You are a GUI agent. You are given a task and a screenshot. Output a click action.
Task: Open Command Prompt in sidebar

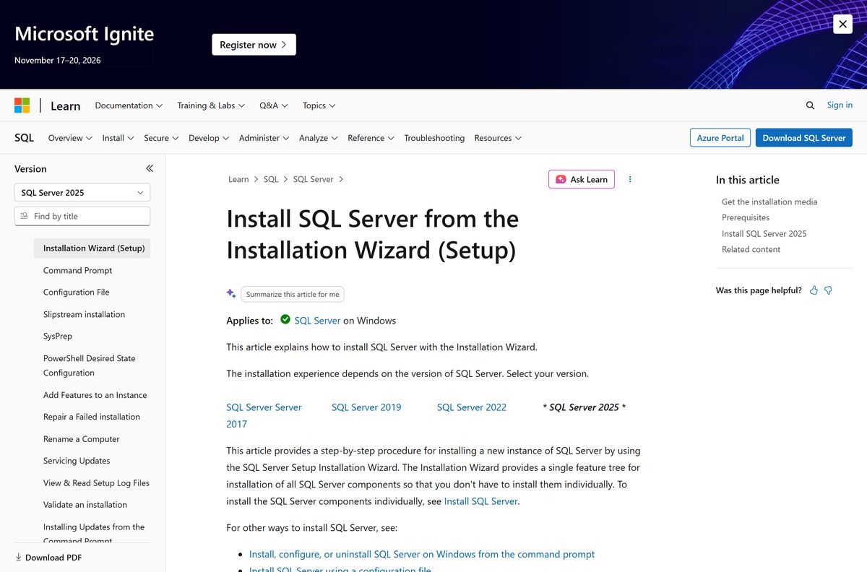click(77, 270)
